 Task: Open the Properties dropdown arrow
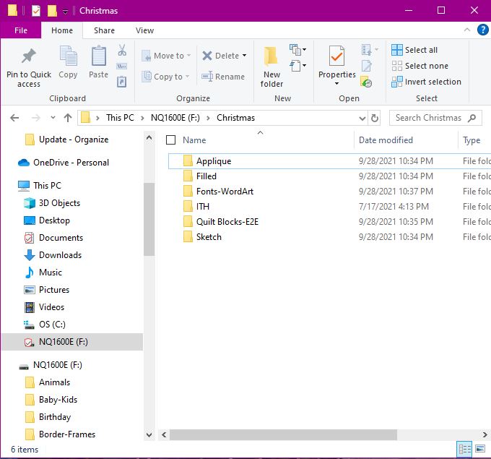[336, 83]
